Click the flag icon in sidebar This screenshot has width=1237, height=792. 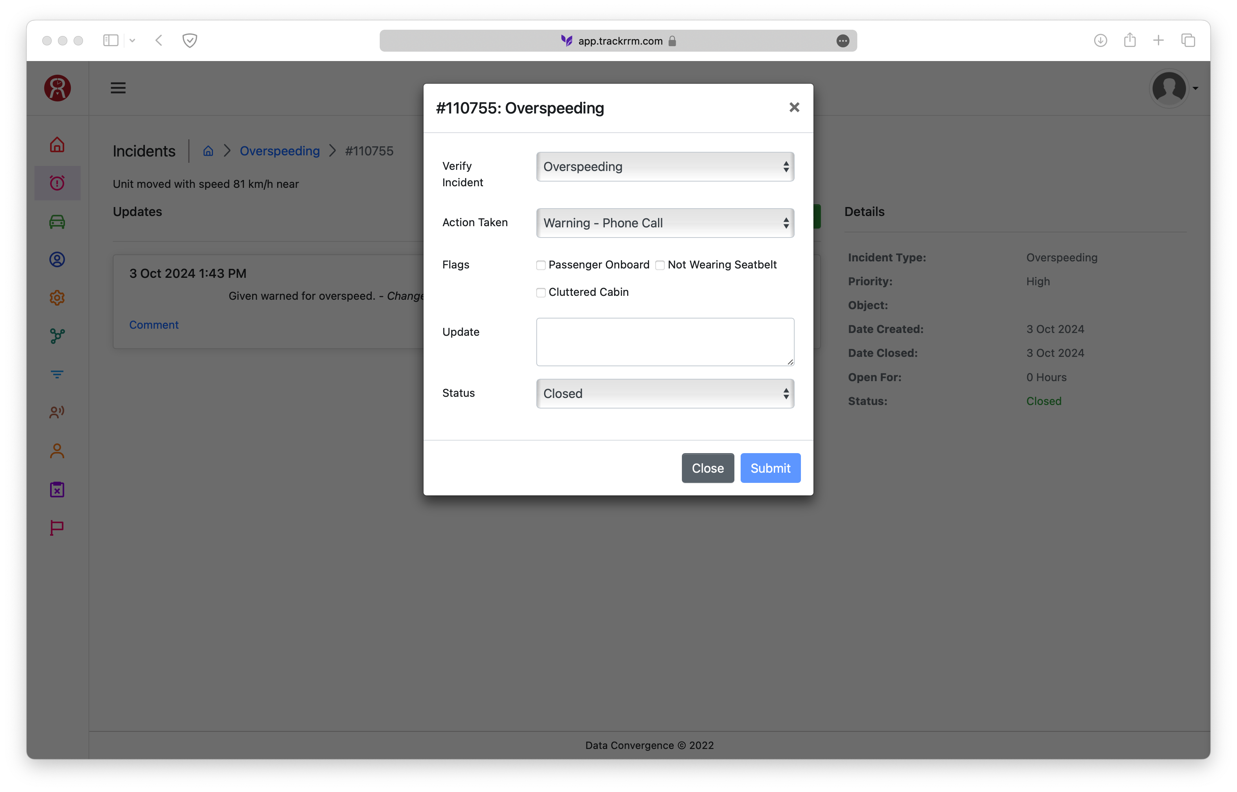click(57, 527)
